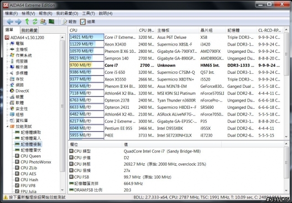Screen dimensions: 292x203
Task: Click the 組態 configuration icon in tree
Action: [12, 115]
